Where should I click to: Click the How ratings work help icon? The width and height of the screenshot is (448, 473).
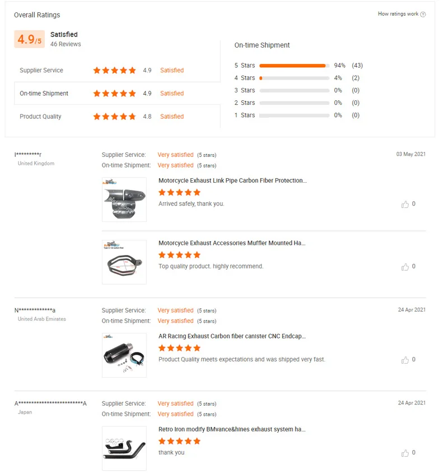[x=423, y=15]
